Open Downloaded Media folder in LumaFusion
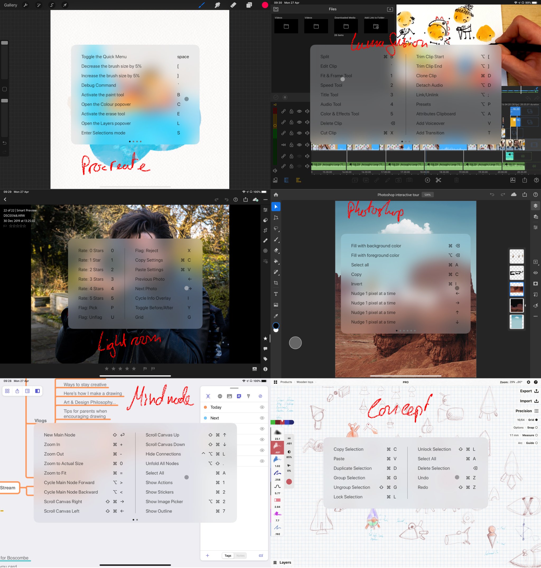This screenshot has width=541, height=568. point(346,26)
